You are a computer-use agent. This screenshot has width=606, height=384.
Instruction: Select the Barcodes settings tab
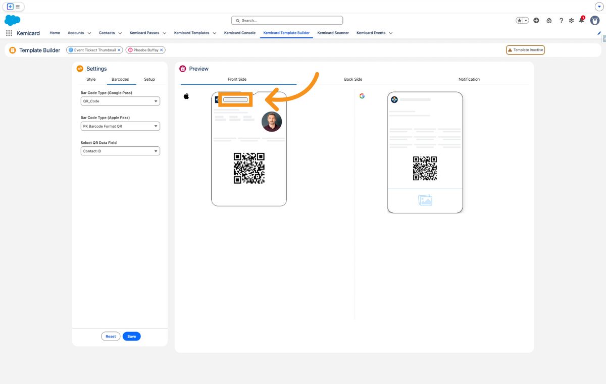120,79
